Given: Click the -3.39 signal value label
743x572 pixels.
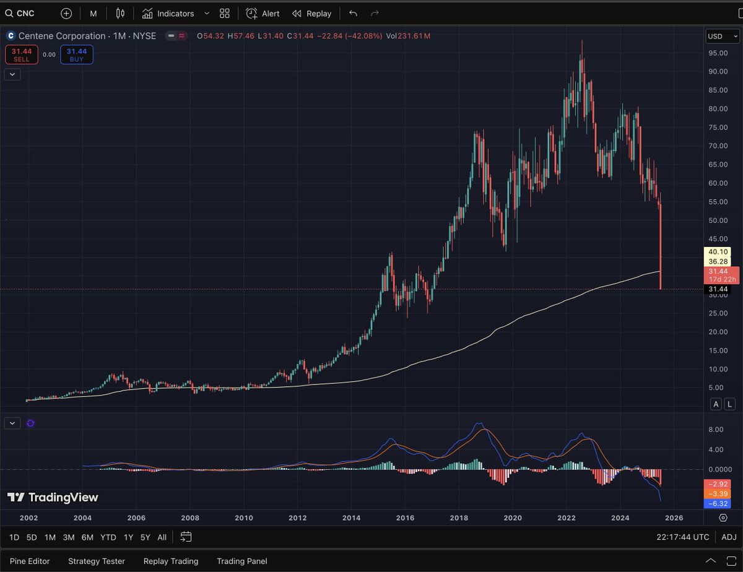Looking at the screenshot, I should [x=718, y=493].
